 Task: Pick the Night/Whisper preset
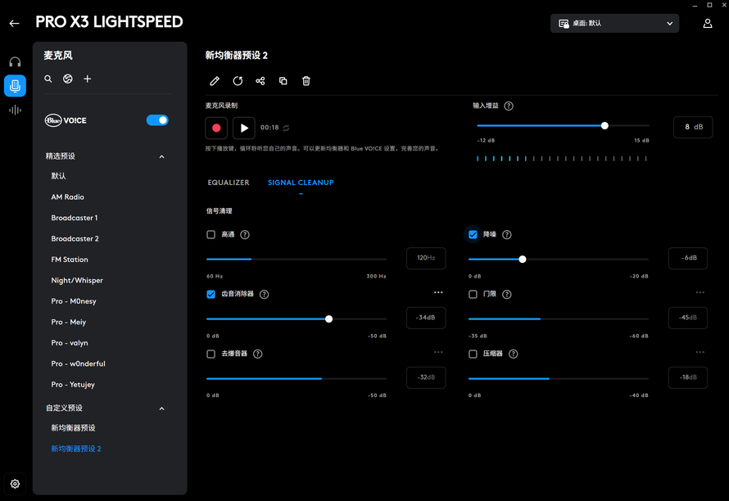(77, 281)
